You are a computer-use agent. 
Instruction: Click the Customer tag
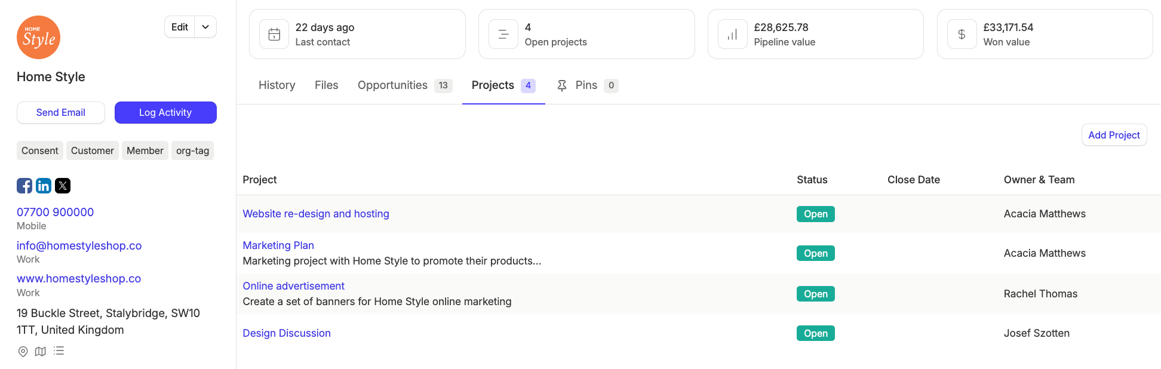pyautogui.click(x=93, y=150)
